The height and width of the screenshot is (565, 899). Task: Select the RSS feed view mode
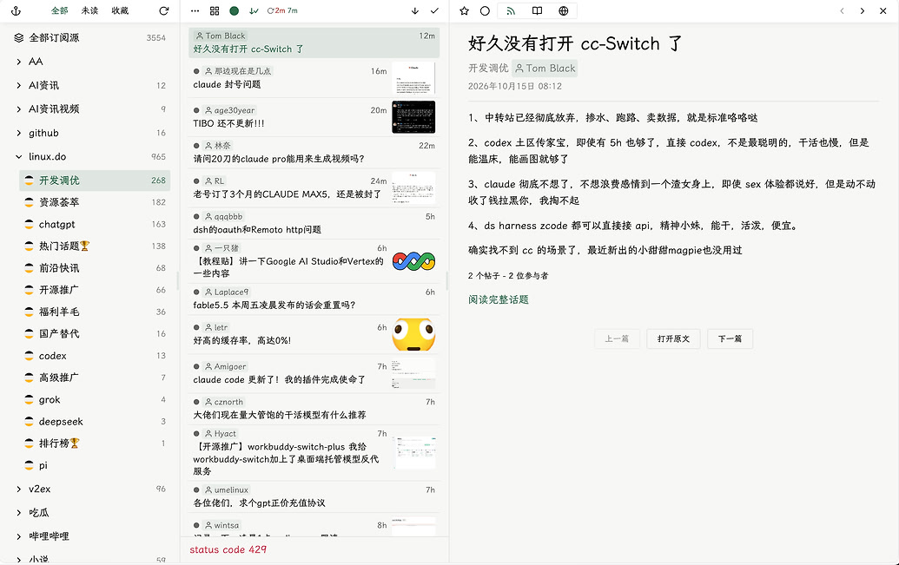(x=511, y=11)
